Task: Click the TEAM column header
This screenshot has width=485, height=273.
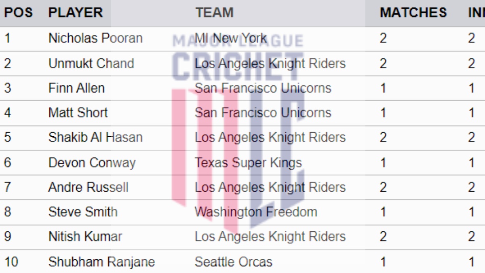Action: click(214, 13)
